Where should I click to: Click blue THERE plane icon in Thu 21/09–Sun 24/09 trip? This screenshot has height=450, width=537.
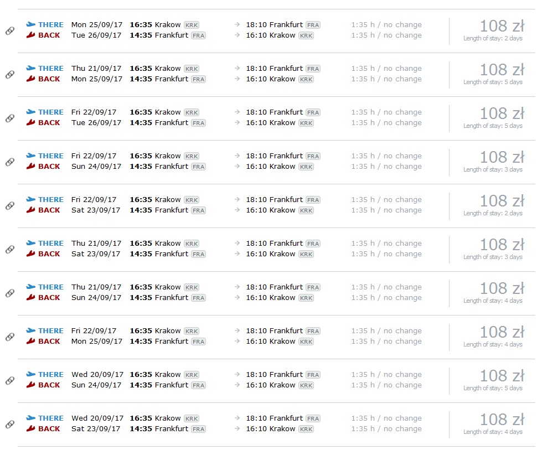(x=31, y=287)
